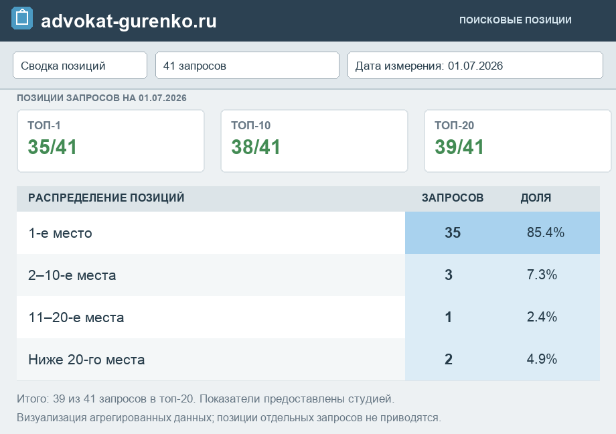Click the Дата измерения 01.07.2026 field
The width and height of the screenshot is (616, 434).
[475, 66]
